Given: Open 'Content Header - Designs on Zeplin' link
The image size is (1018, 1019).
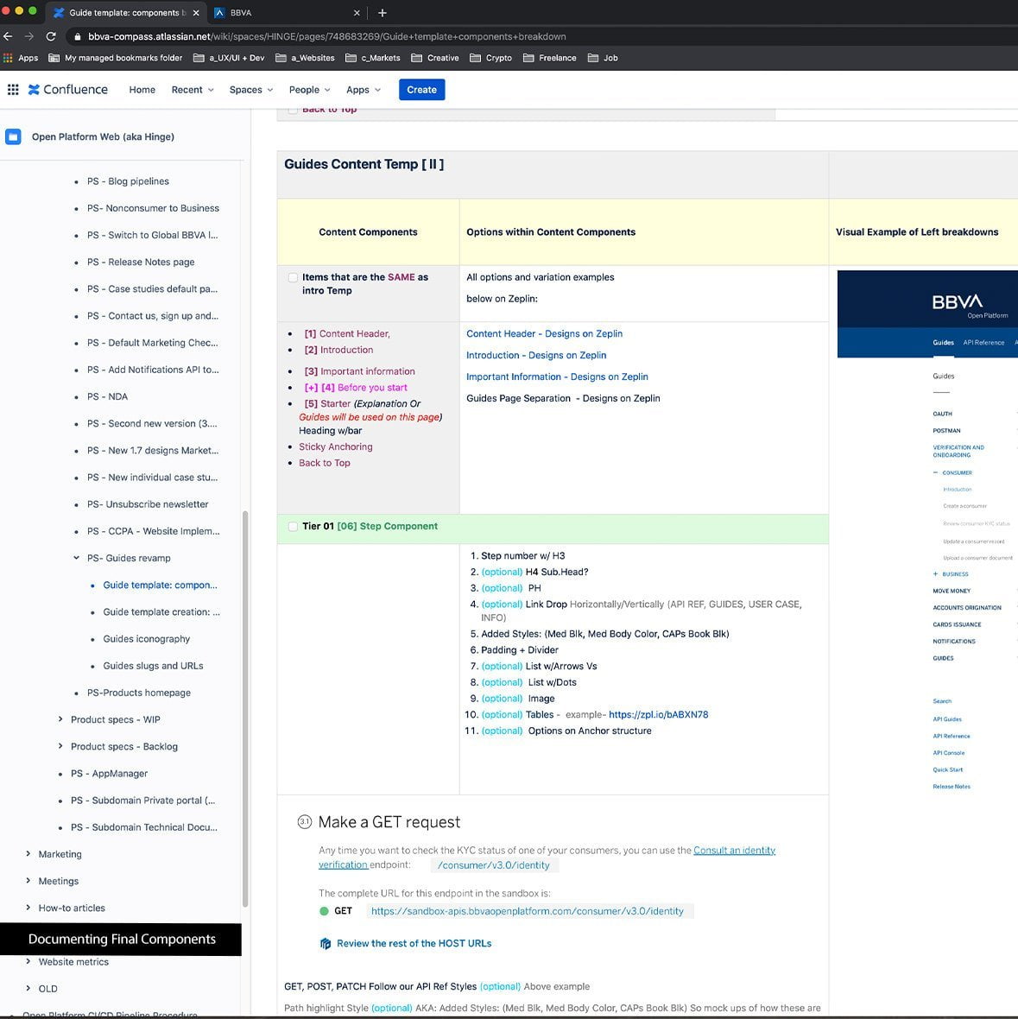Looking at the screenshot, I should click(x=544, y=333).
